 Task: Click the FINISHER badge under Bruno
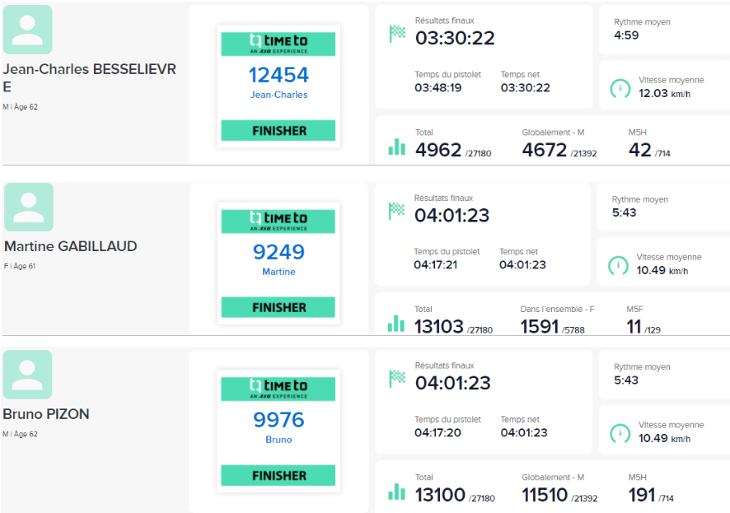point(278,475)
